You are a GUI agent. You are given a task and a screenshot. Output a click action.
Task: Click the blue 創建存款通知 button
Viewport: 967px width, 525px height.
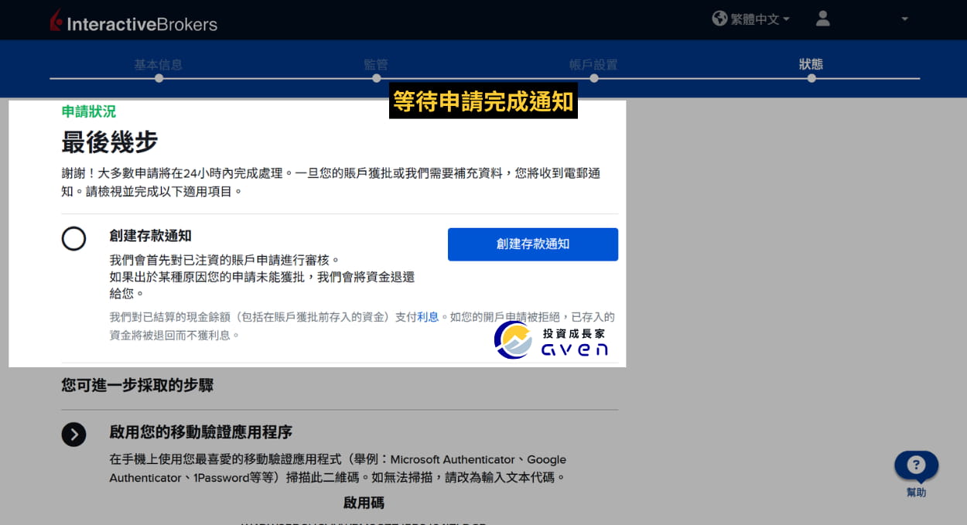click(533, 244)
